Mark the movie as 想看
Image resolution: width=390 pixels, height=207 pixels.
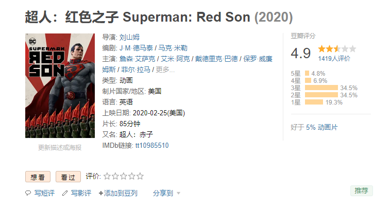click(x=38, y=177)
